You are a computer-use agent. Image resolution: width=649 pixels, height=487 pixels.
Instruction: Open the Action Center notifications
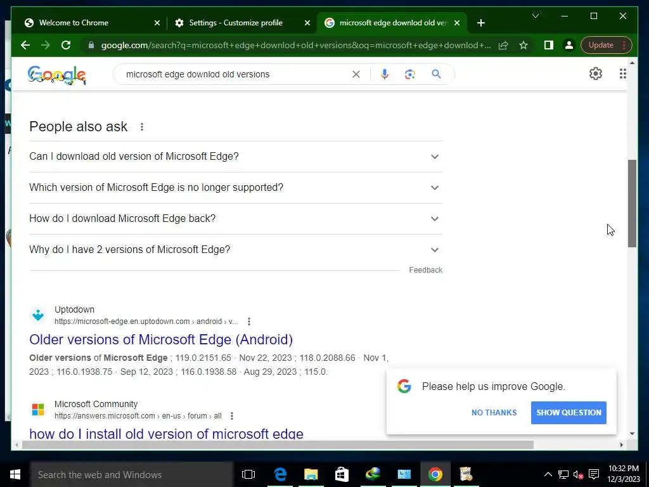(x=594, y=474)
